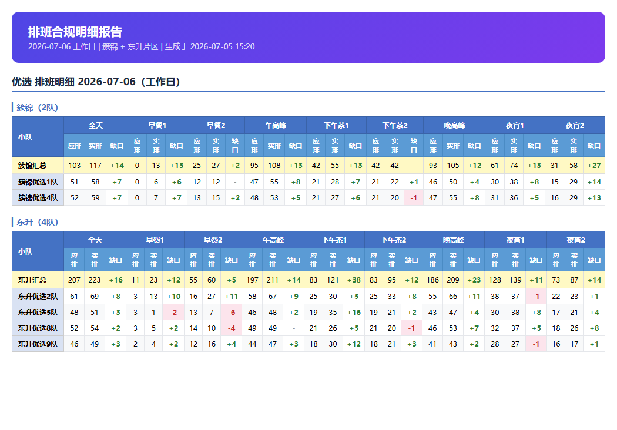
Task: Click 东升优选8队 下午茶2 缺口 cell -1
Action: [411, 328]
